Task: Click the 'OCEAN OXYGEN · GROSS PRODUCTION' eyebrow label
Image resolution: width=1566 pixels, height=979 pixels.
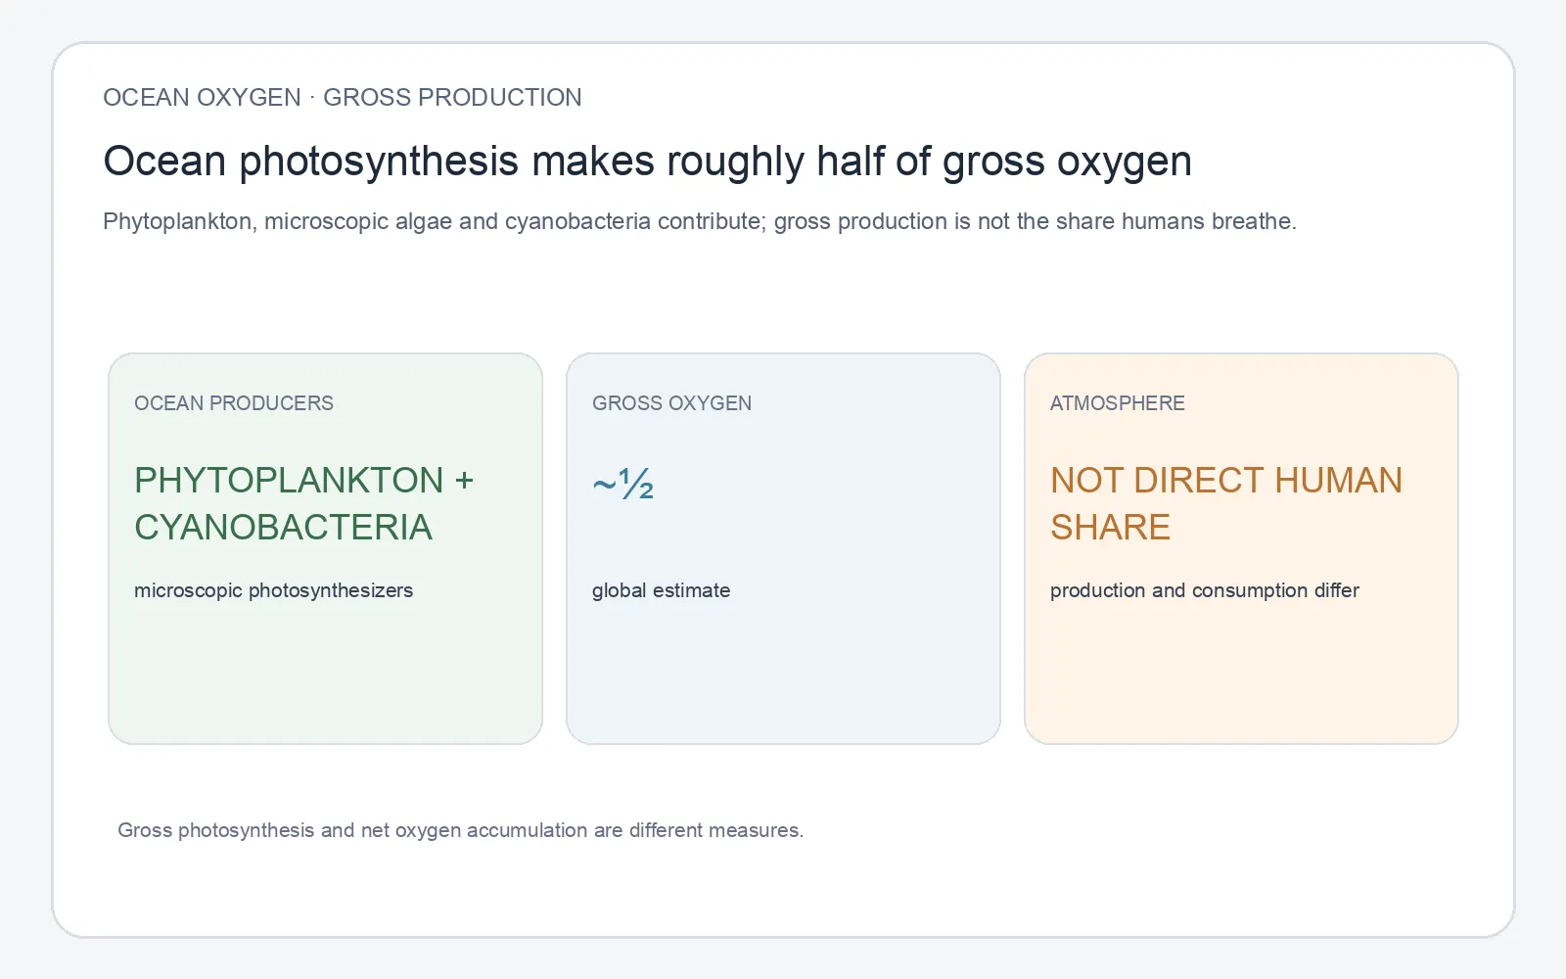Action: pos(343,98)
